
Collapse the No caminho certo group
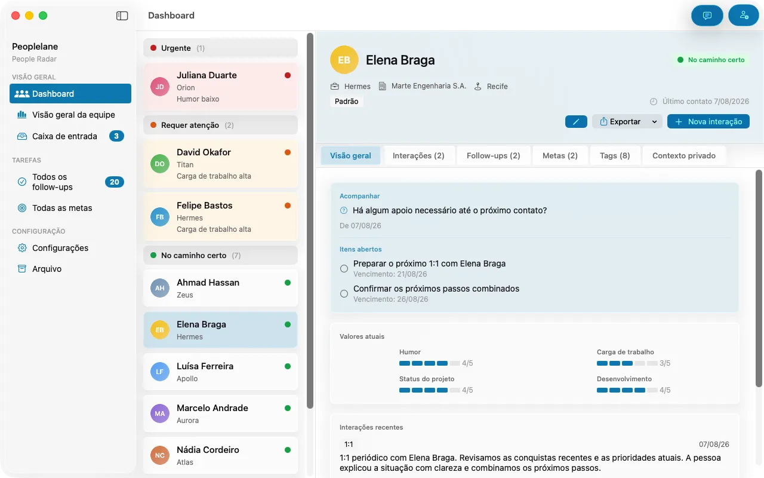220,255
